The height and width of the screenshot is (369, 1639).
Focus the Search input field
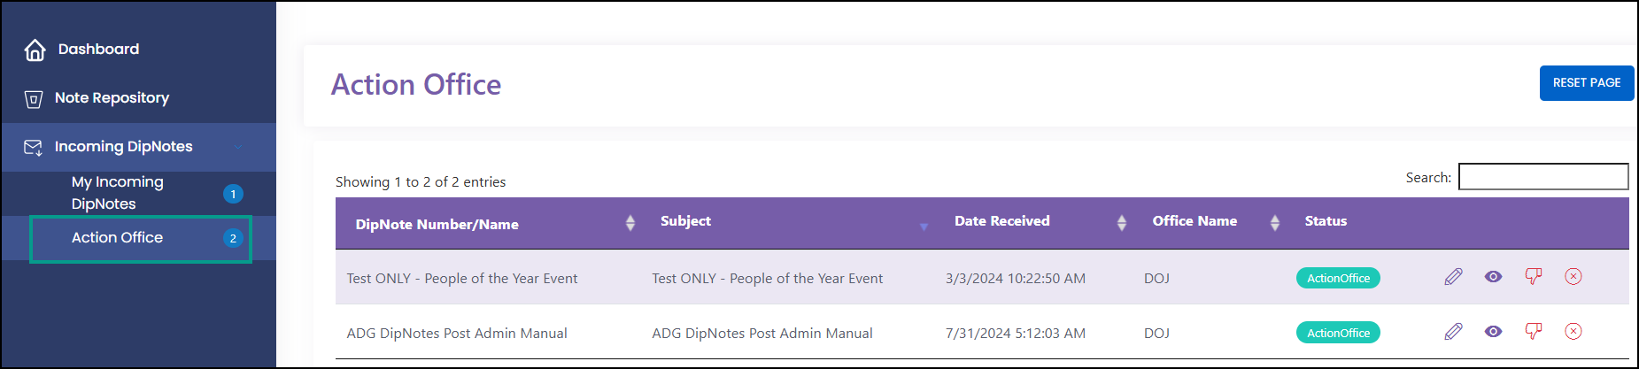click(x=1543, y=177)
